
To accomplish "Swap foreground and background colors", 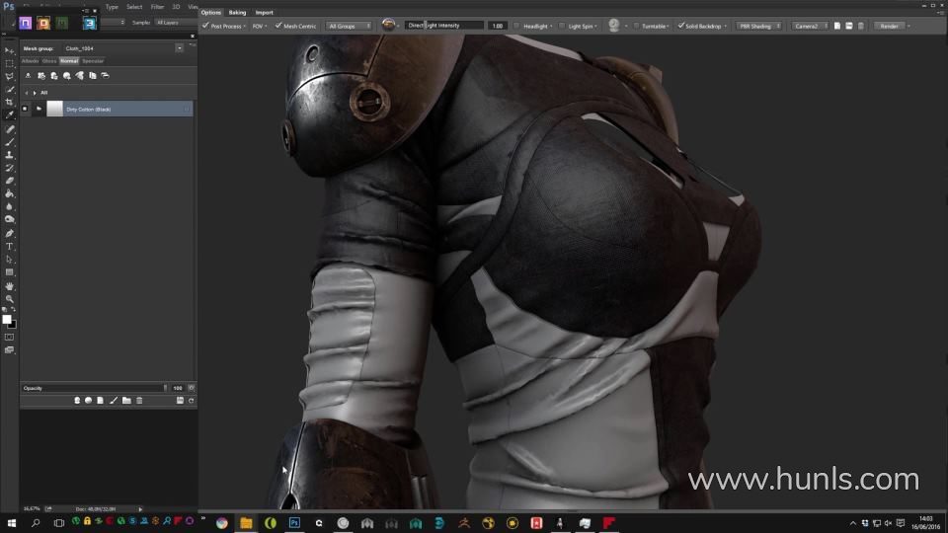I will pos(13,309).
